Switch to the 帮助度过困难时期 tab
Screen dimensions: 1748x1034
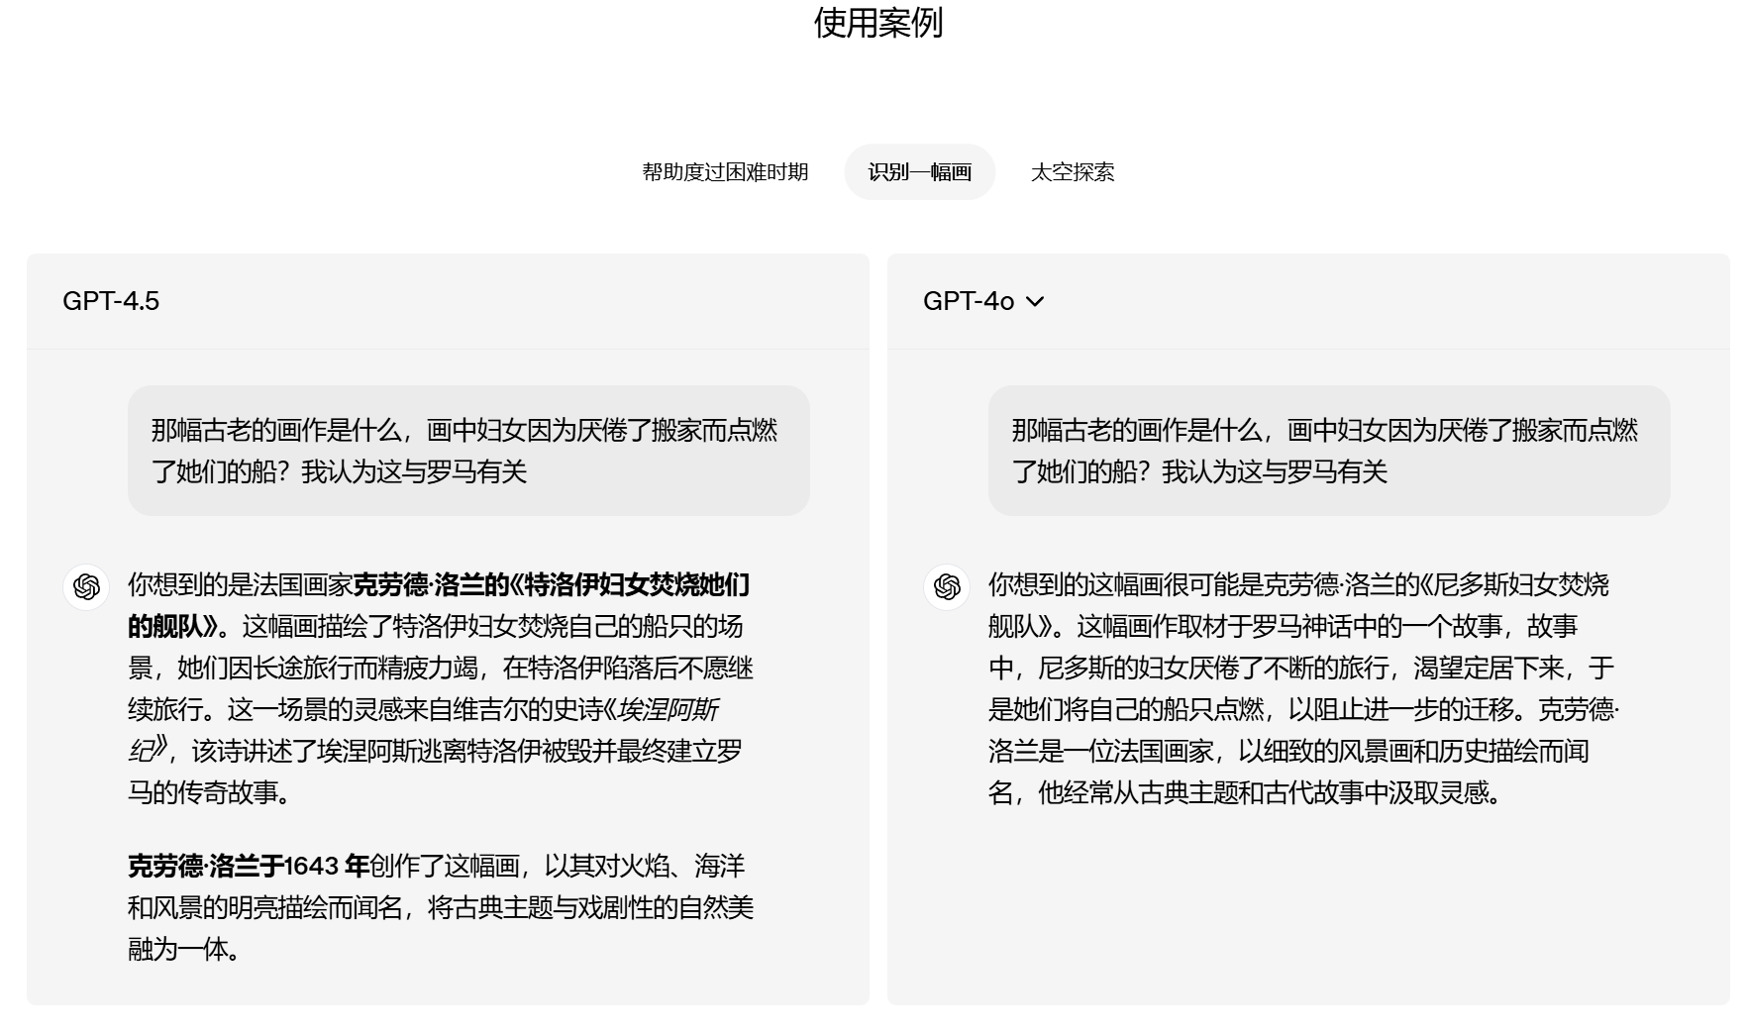(725, 172)
